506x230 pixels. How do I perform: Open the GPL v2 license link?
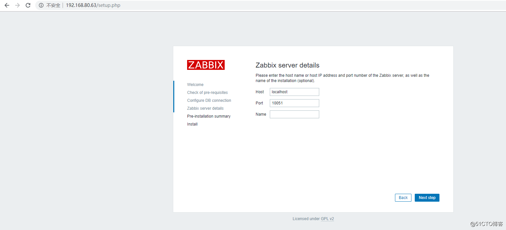point(327,219)
